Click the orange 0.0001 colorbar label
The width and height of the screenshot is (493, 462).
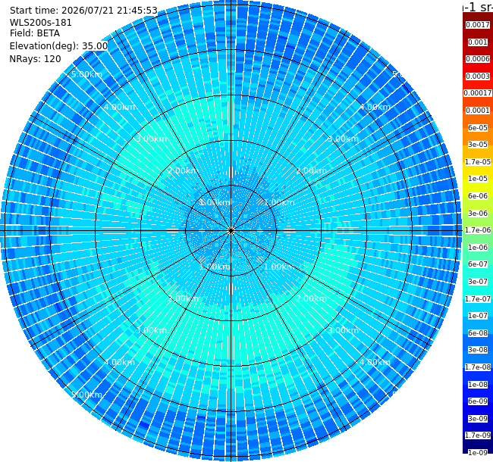pyautogui.click(x=478, y=111)
